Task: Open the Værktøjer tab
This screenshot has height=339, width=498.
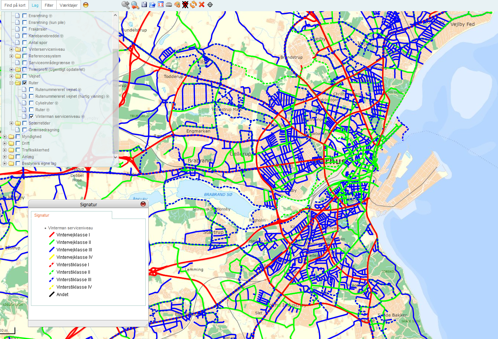Action: [69, 5]
